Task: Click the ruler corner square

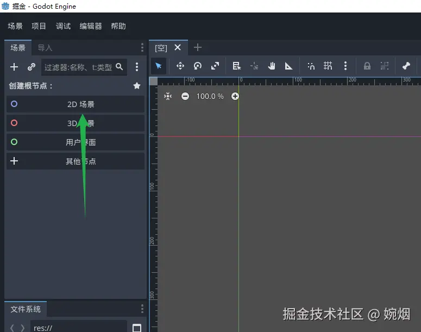Action: [x=153, y=81]
